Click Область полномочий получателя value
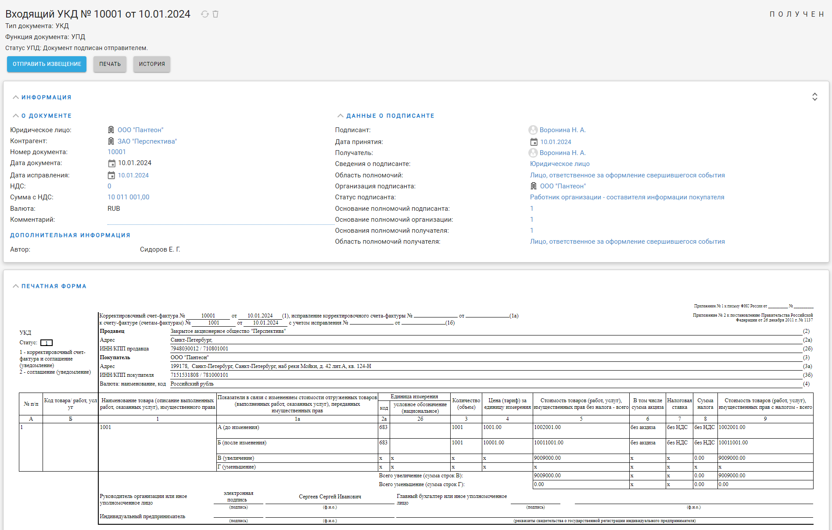This screenshot has height=530, width=832. (x=628, y=242)
